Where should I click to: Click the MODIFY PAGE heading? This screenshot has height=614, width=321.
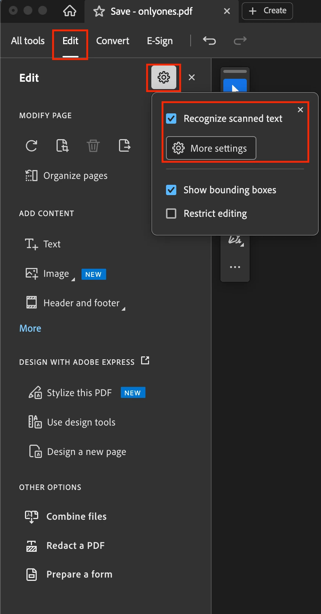coord(46,116)
